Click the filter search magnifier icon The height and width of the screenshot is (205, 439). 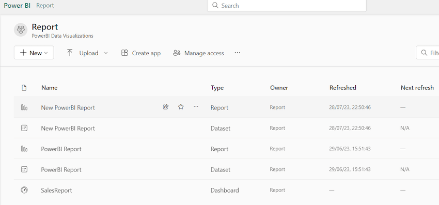[x=424, y=53]
